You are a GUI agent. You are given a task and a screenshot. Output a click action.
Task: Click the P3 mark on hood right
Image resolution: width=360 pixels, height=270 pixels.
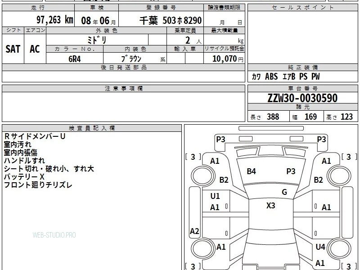pos(291,171)
